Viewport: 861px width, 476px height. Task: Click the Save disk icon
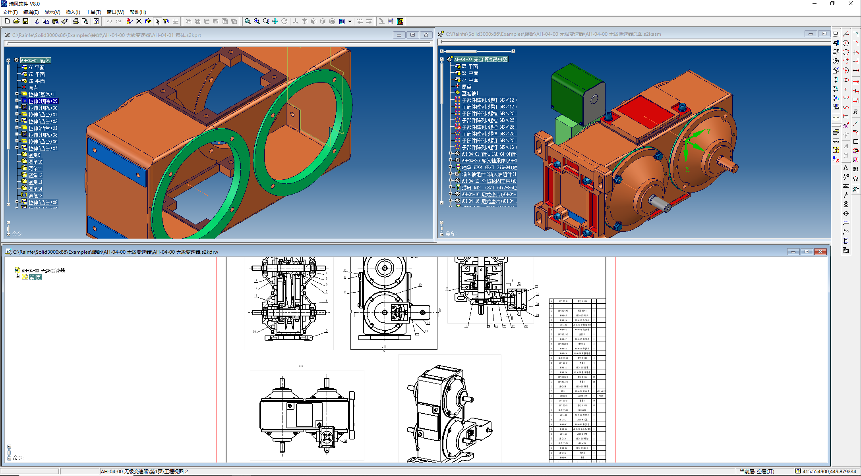25,21
